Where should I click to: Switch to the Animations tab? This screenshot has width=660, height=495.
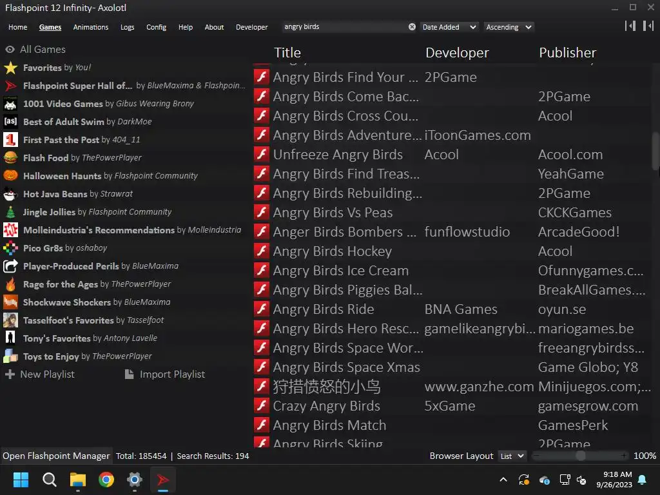(90, 27)
